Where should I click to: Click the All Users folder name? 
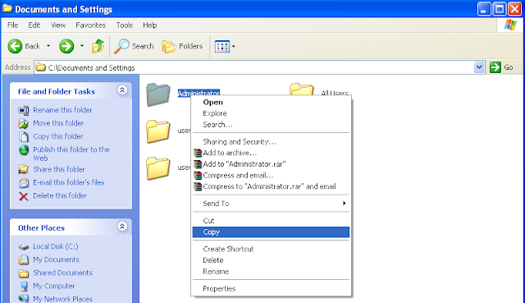(x=335, y=93)
